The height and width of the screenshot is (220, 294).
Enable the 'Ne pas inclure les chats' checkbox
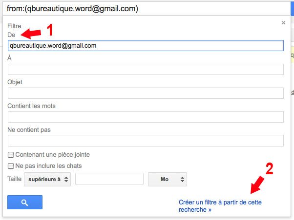tap(11, 166)
